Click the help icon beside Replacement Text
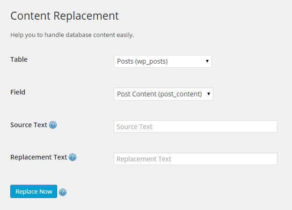The width and height of the screenshot is (292, 210). 73,157
